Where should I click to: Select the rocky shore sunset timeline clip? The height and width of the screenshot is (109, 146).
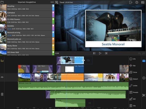tap(93, 77)
